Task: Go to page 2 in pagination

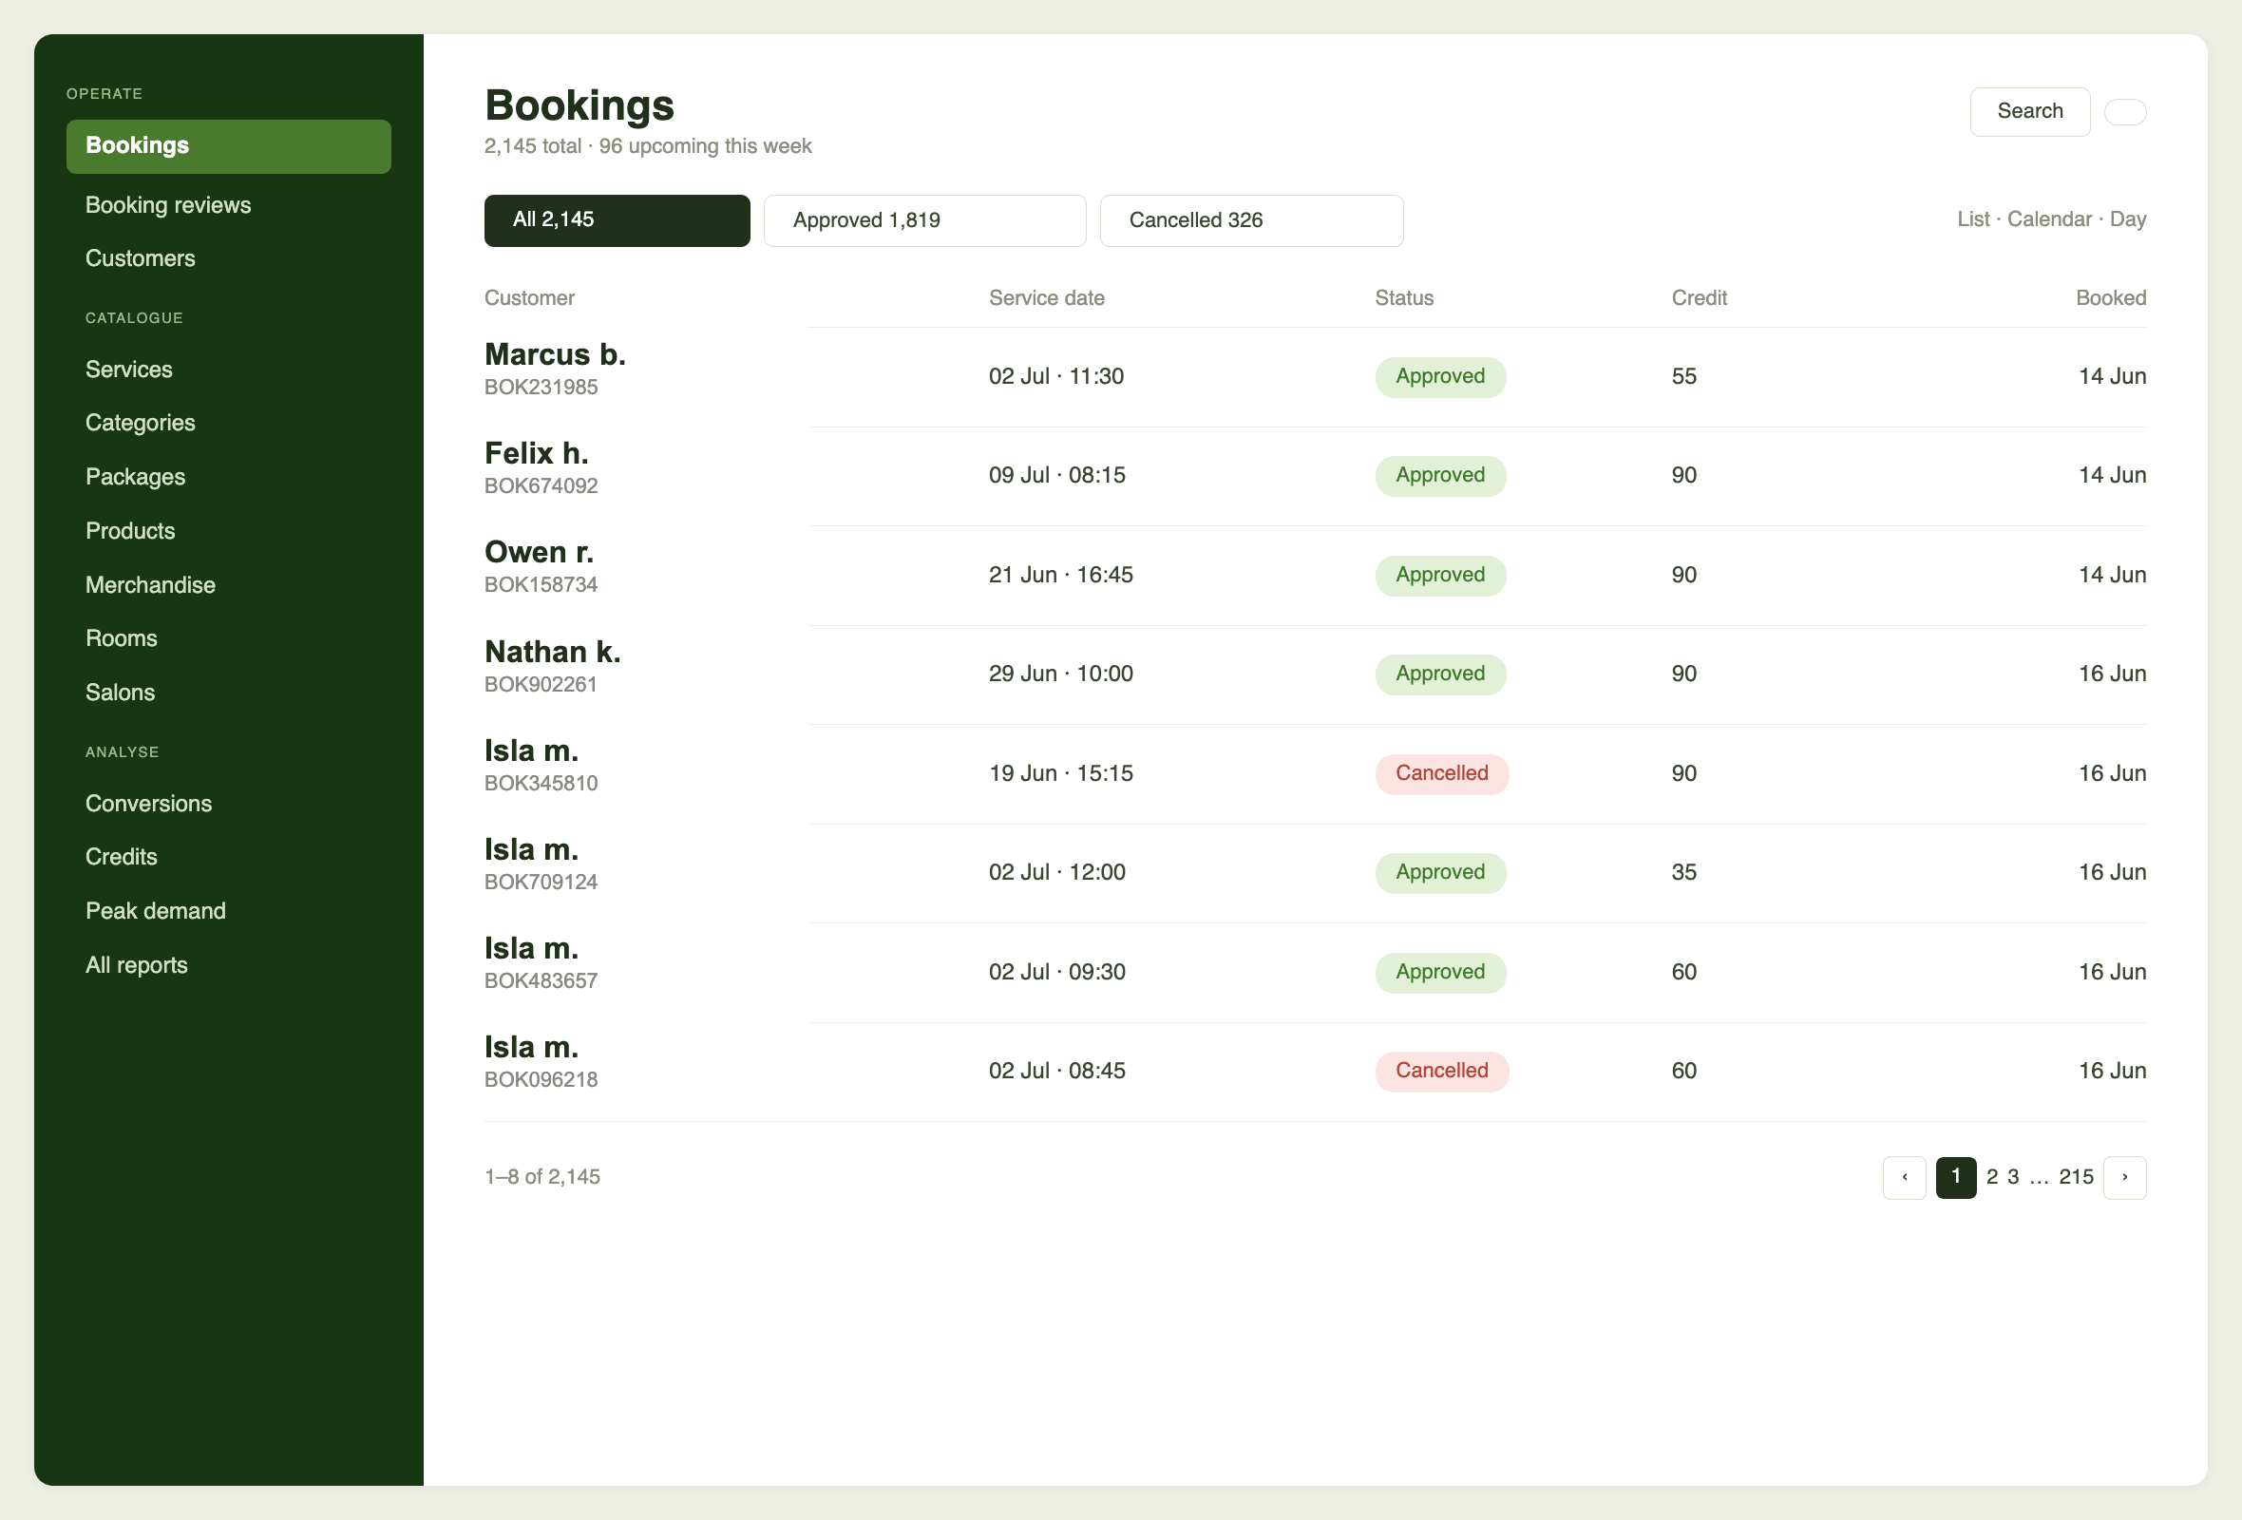Action: 1991,1177
